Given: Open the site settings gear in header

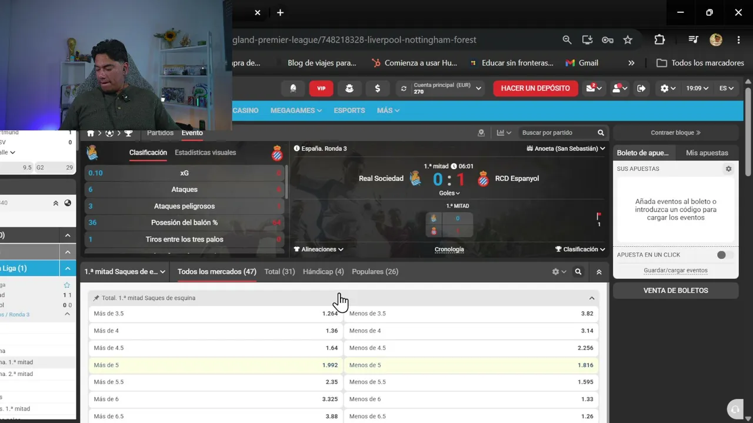Looking at the screenshot, I should [x=667, y=88].
